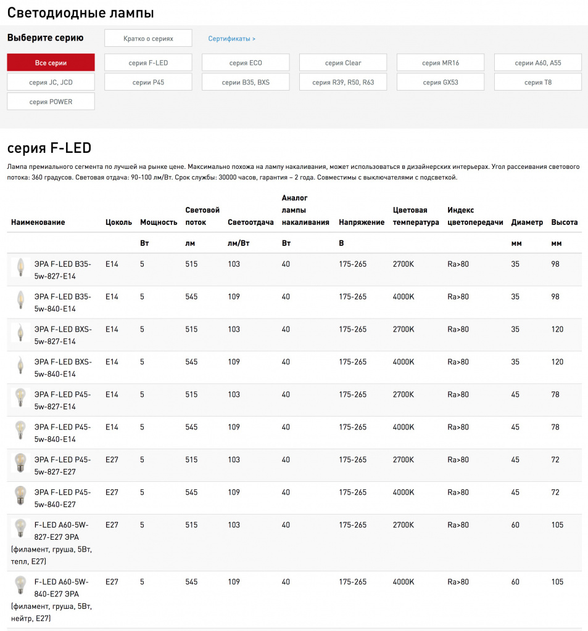Viewport: 588px width, 631px height.
Task: Click product name ЭРА F-LED P45-5w-840-E27
Action: 63,498
